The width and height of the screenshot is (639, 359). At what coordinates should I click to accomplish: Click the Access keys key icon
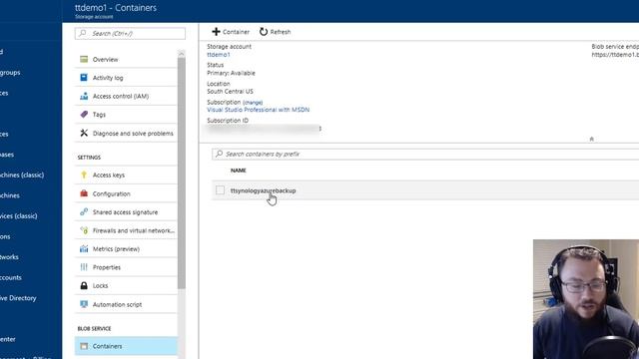click(84, 176)
